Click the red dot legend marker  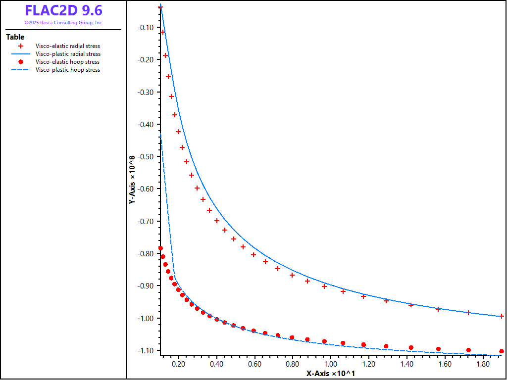pyautogui.click(x=21, y=62)
